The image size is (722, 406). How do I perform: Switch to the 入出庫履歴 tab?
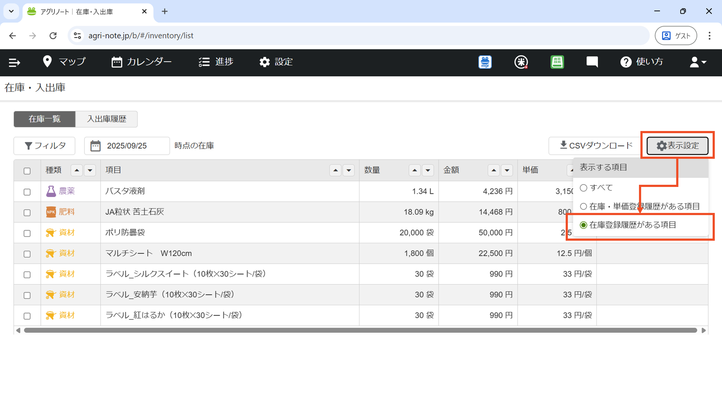tap(106, 119)
